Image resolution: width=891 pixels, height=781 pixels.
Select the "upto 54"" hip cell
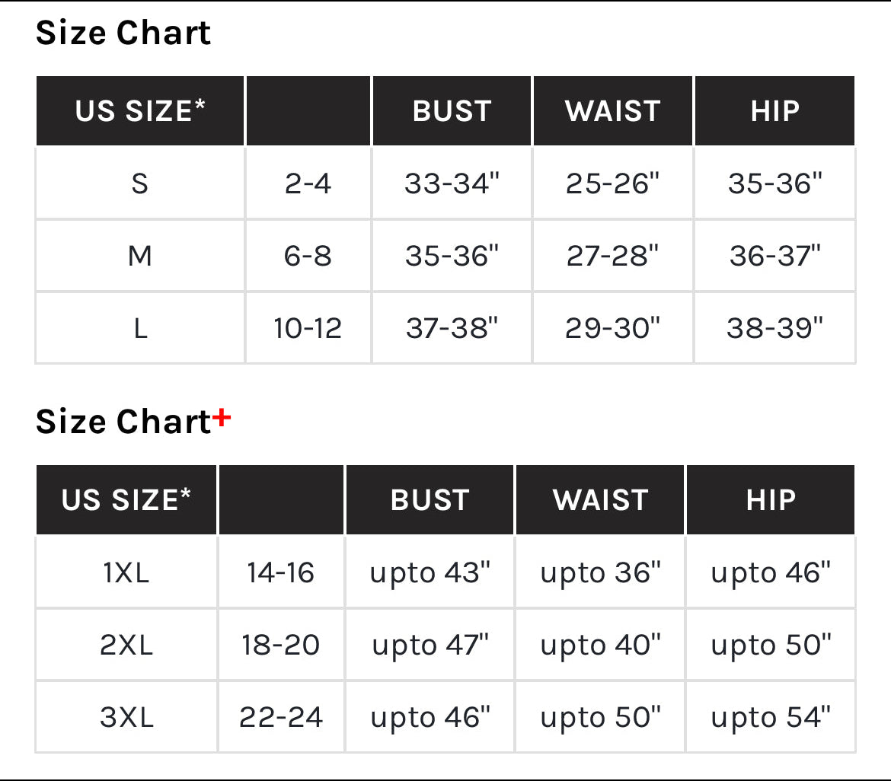[x=771, y=717]
